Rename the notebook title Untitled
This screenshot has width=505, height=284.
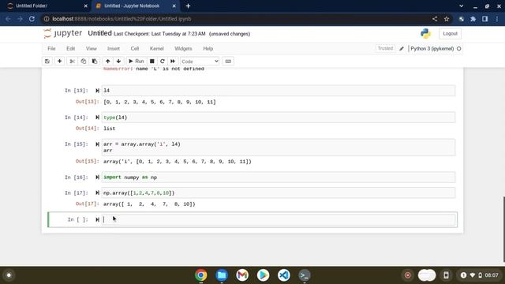(x=99, y=33)
